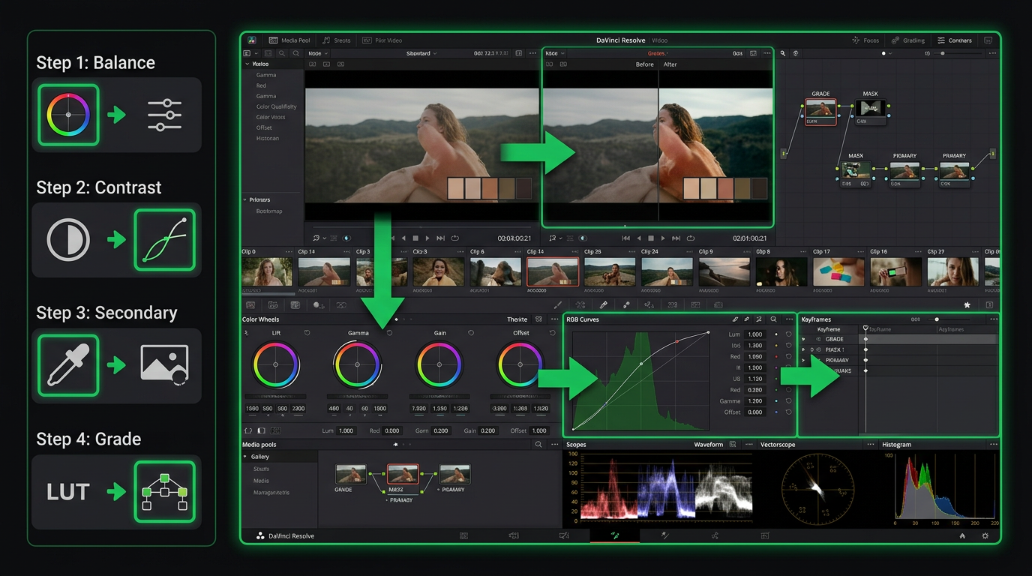Select the Media Pool icon in the top toolbar
The image size is (1032, 576).
(x=274, y=40)
